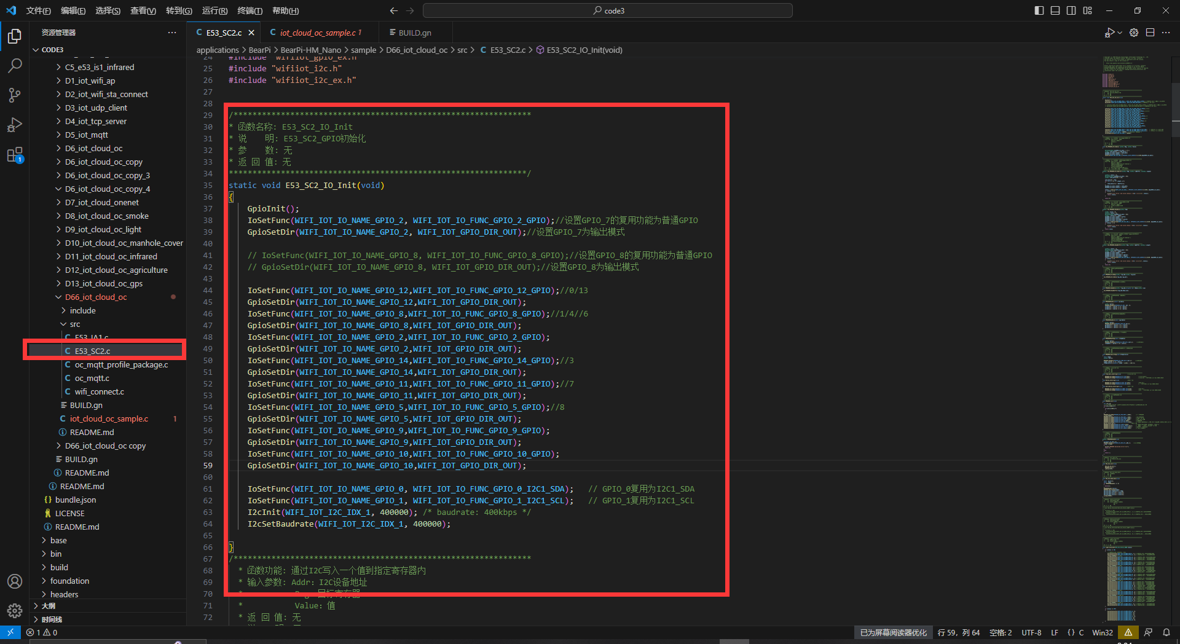Toggle the secondary side bar

pos(1071,10)
